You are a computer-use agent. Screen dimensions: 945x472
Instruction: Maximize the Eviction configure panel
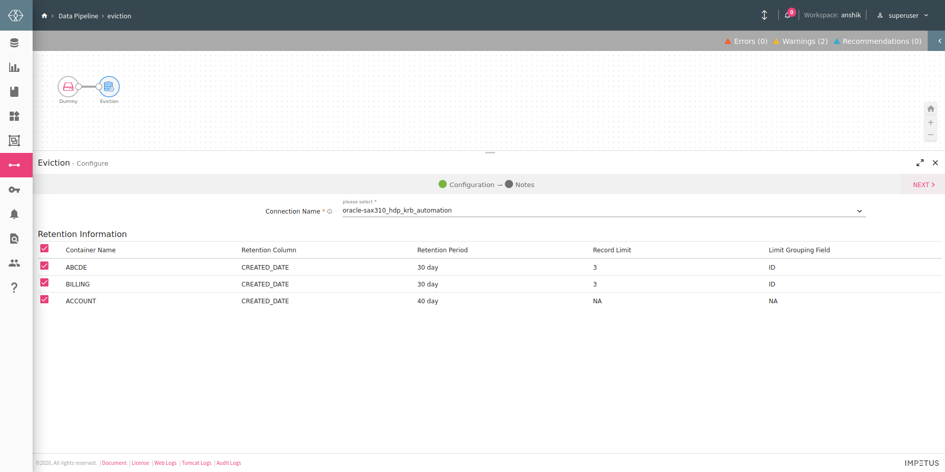point(920,163)
